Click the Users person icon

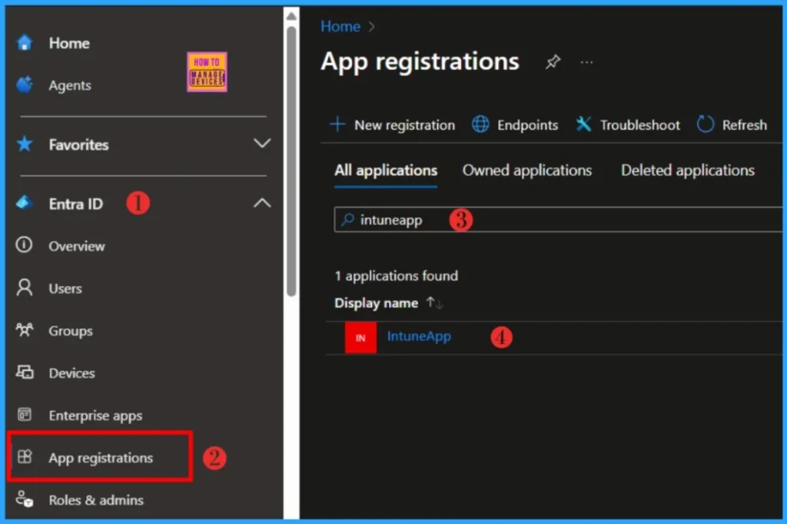(24, 287)
